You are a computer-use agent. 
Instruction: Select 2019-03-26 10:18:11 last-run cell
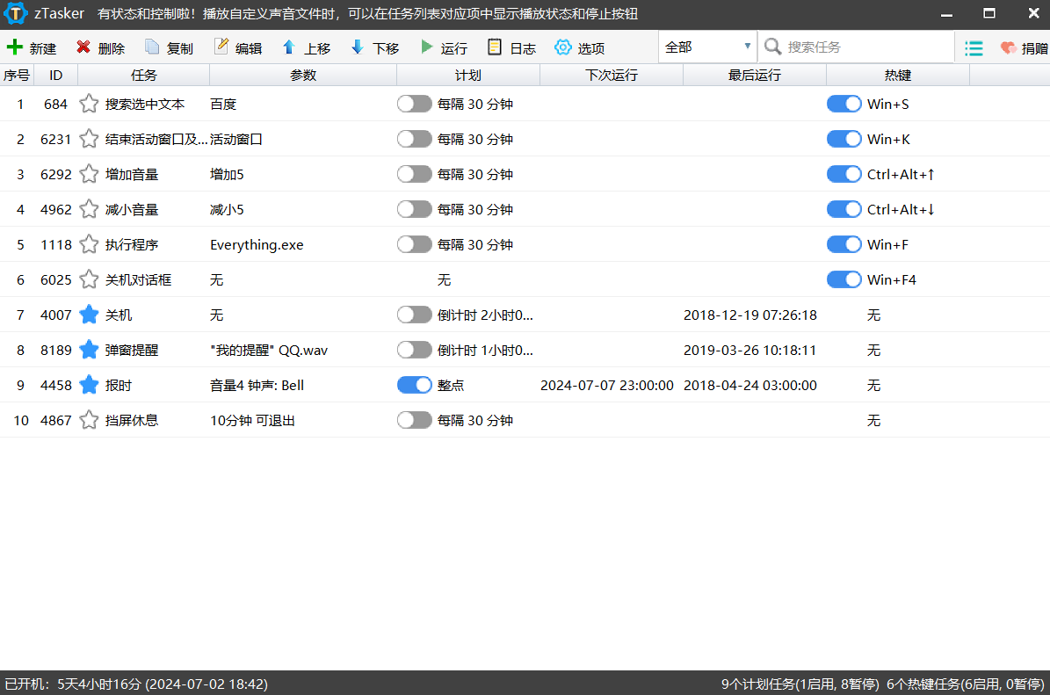750,351
